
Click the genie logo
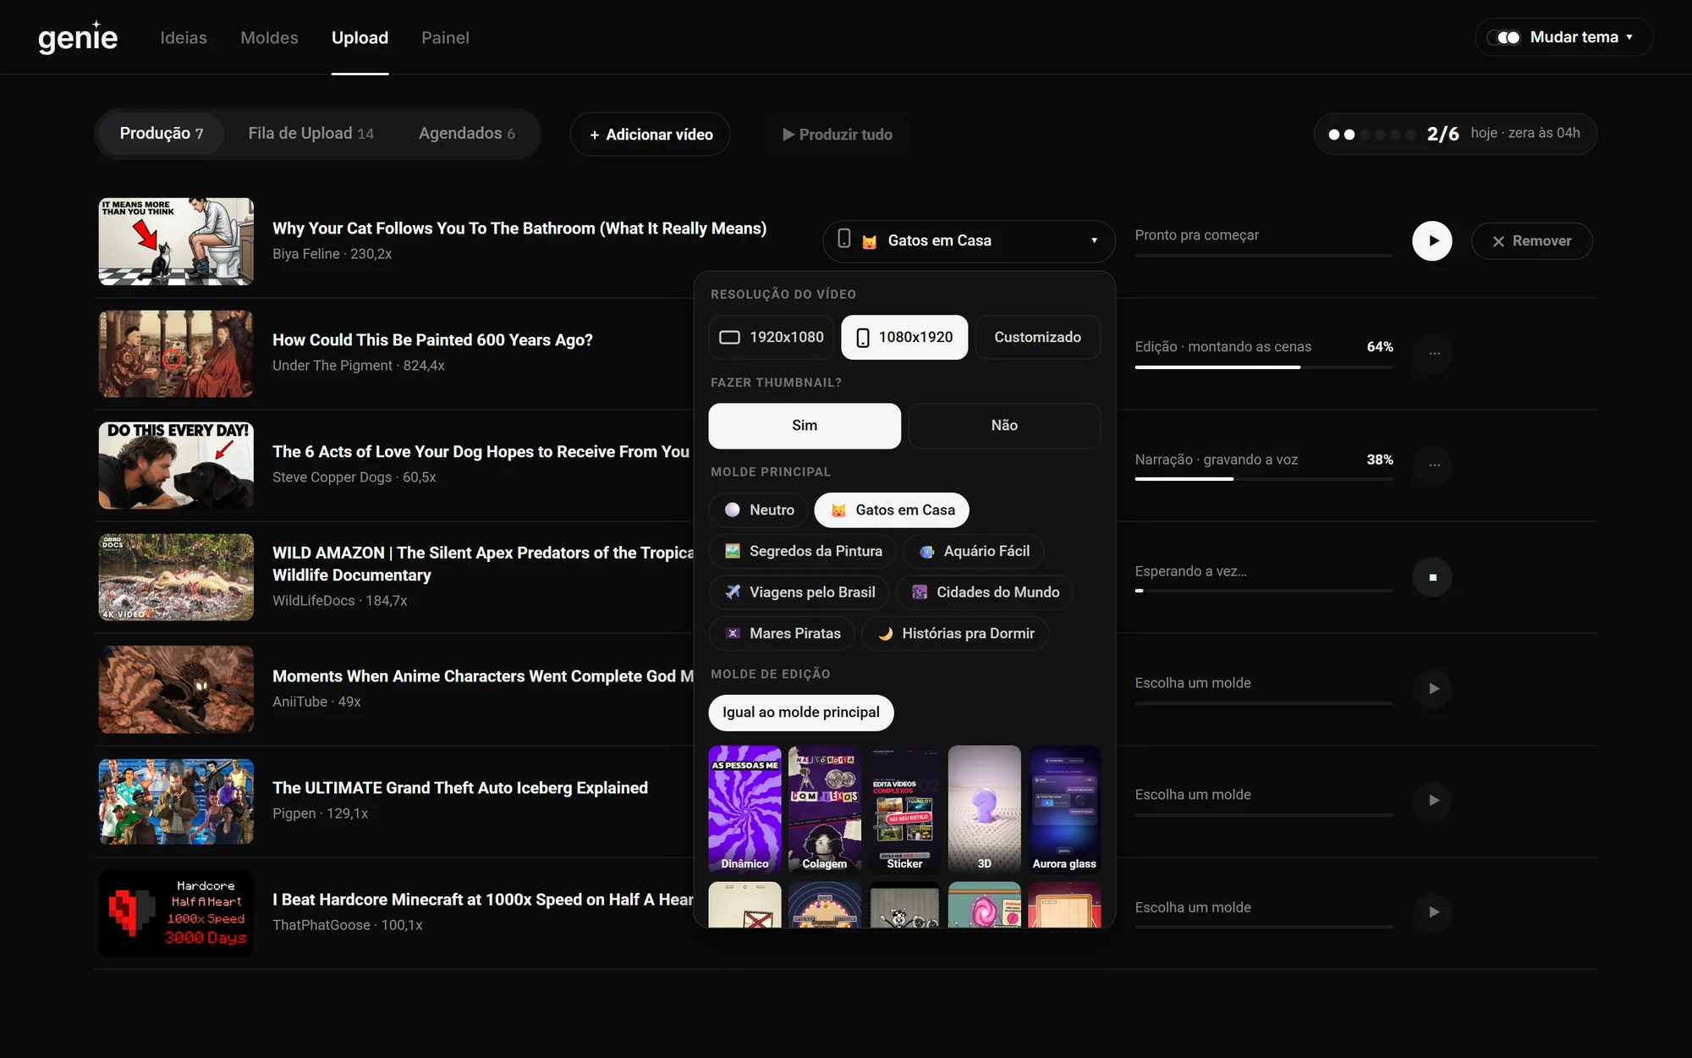[x=78, y=37]
